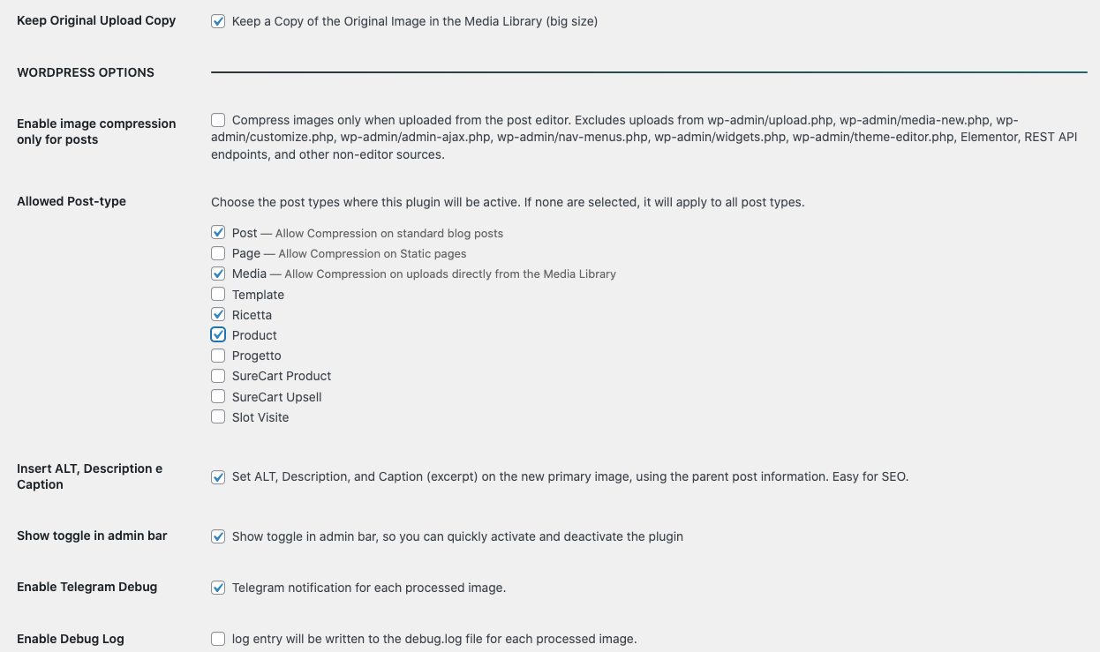This screenshot has width=1100, height=652.
Task: Check the SureCart Product checkbox
Action: 218,376
